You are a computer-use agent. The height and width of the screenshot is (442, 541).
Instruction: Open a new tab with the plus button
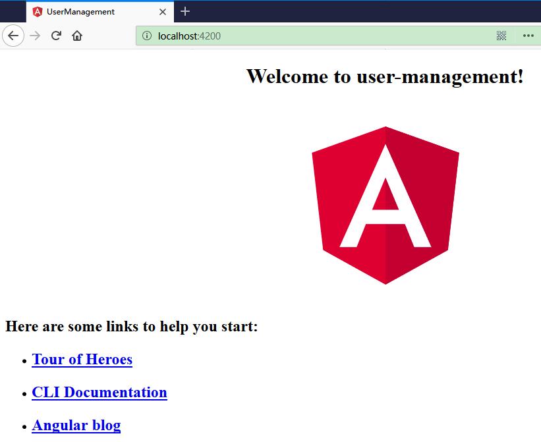click(x=185, y=11)
